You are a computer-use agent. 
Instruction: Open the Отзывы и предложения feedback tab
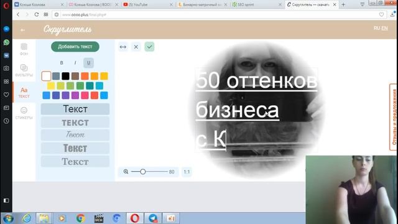click(x=394, y=117)
